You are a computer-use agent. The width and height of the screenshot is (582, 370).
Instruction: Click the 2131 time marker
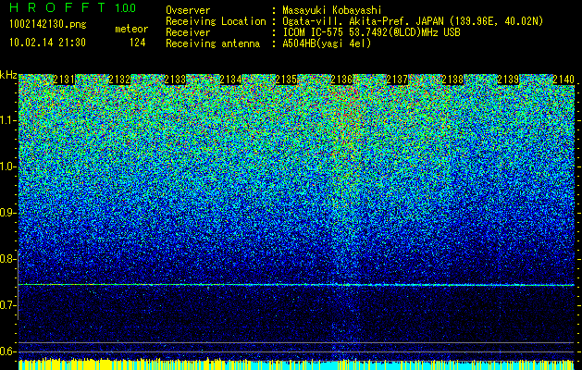point(64,80)
